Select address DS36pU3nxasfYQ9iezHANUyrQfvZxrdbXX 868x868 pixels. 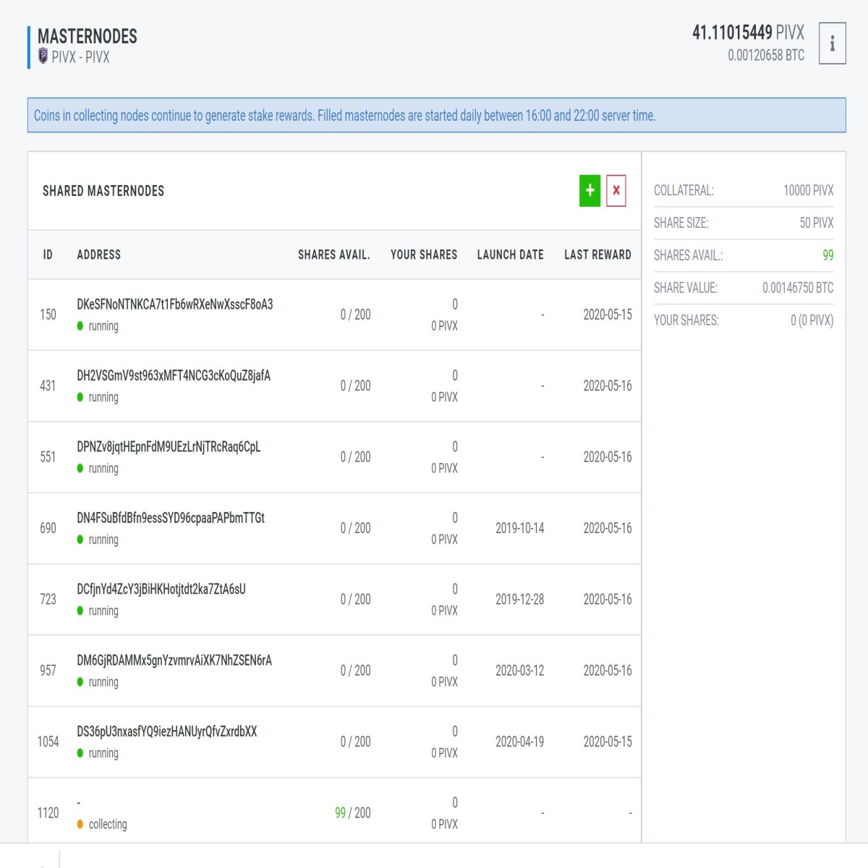167,731
